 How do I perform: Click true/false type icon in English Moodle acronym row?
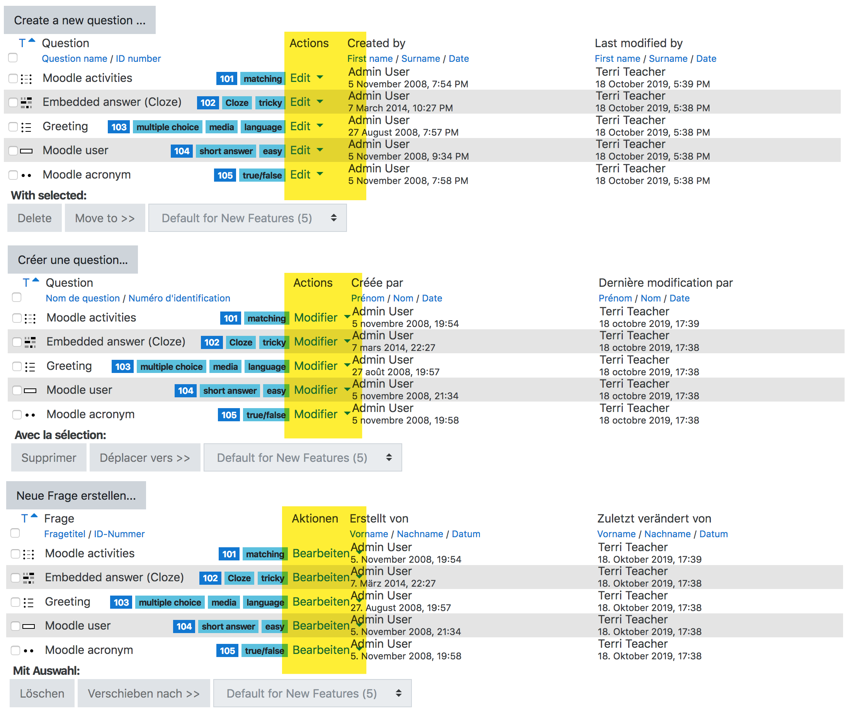click(x=26, y=175)
